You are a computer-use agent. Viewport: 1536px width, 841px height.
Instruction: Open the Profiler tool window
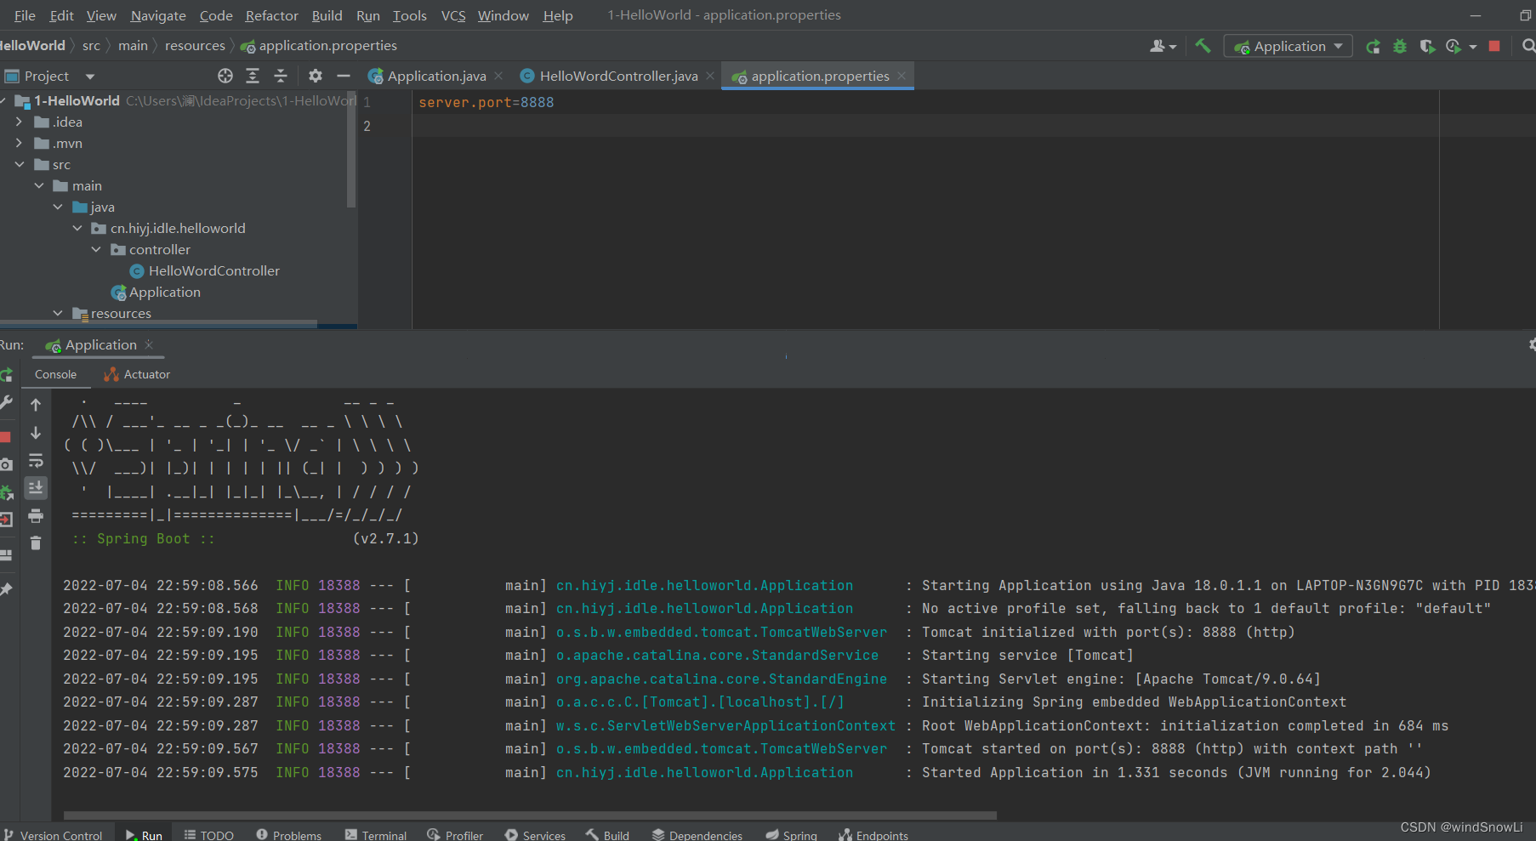(455, 835)
